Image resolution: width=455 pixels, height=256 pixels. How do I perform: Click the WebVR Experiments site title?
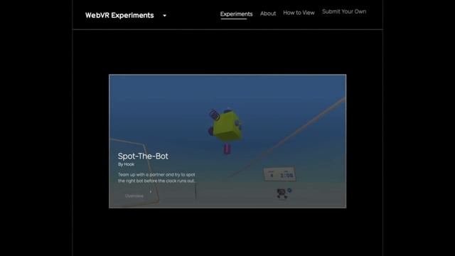pos(119,16)
